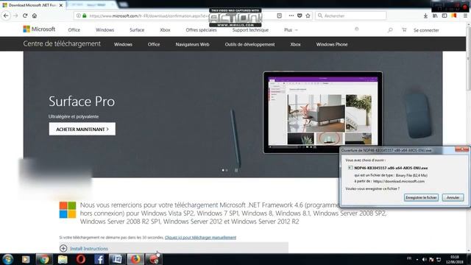Open the Windows Start menu
Viewport: 471px width, 265px height.
8,259
